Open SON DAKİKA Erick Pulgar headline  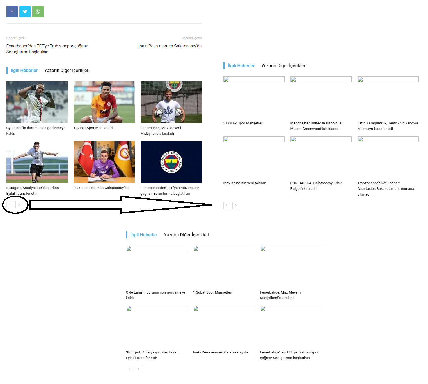tap(316, 186)
